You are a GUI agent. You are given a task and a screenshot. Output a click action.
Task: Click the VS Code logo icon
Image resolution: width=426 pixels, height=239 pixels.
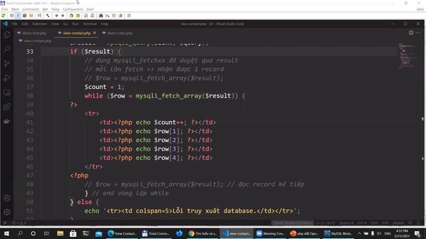click(5, 24)
